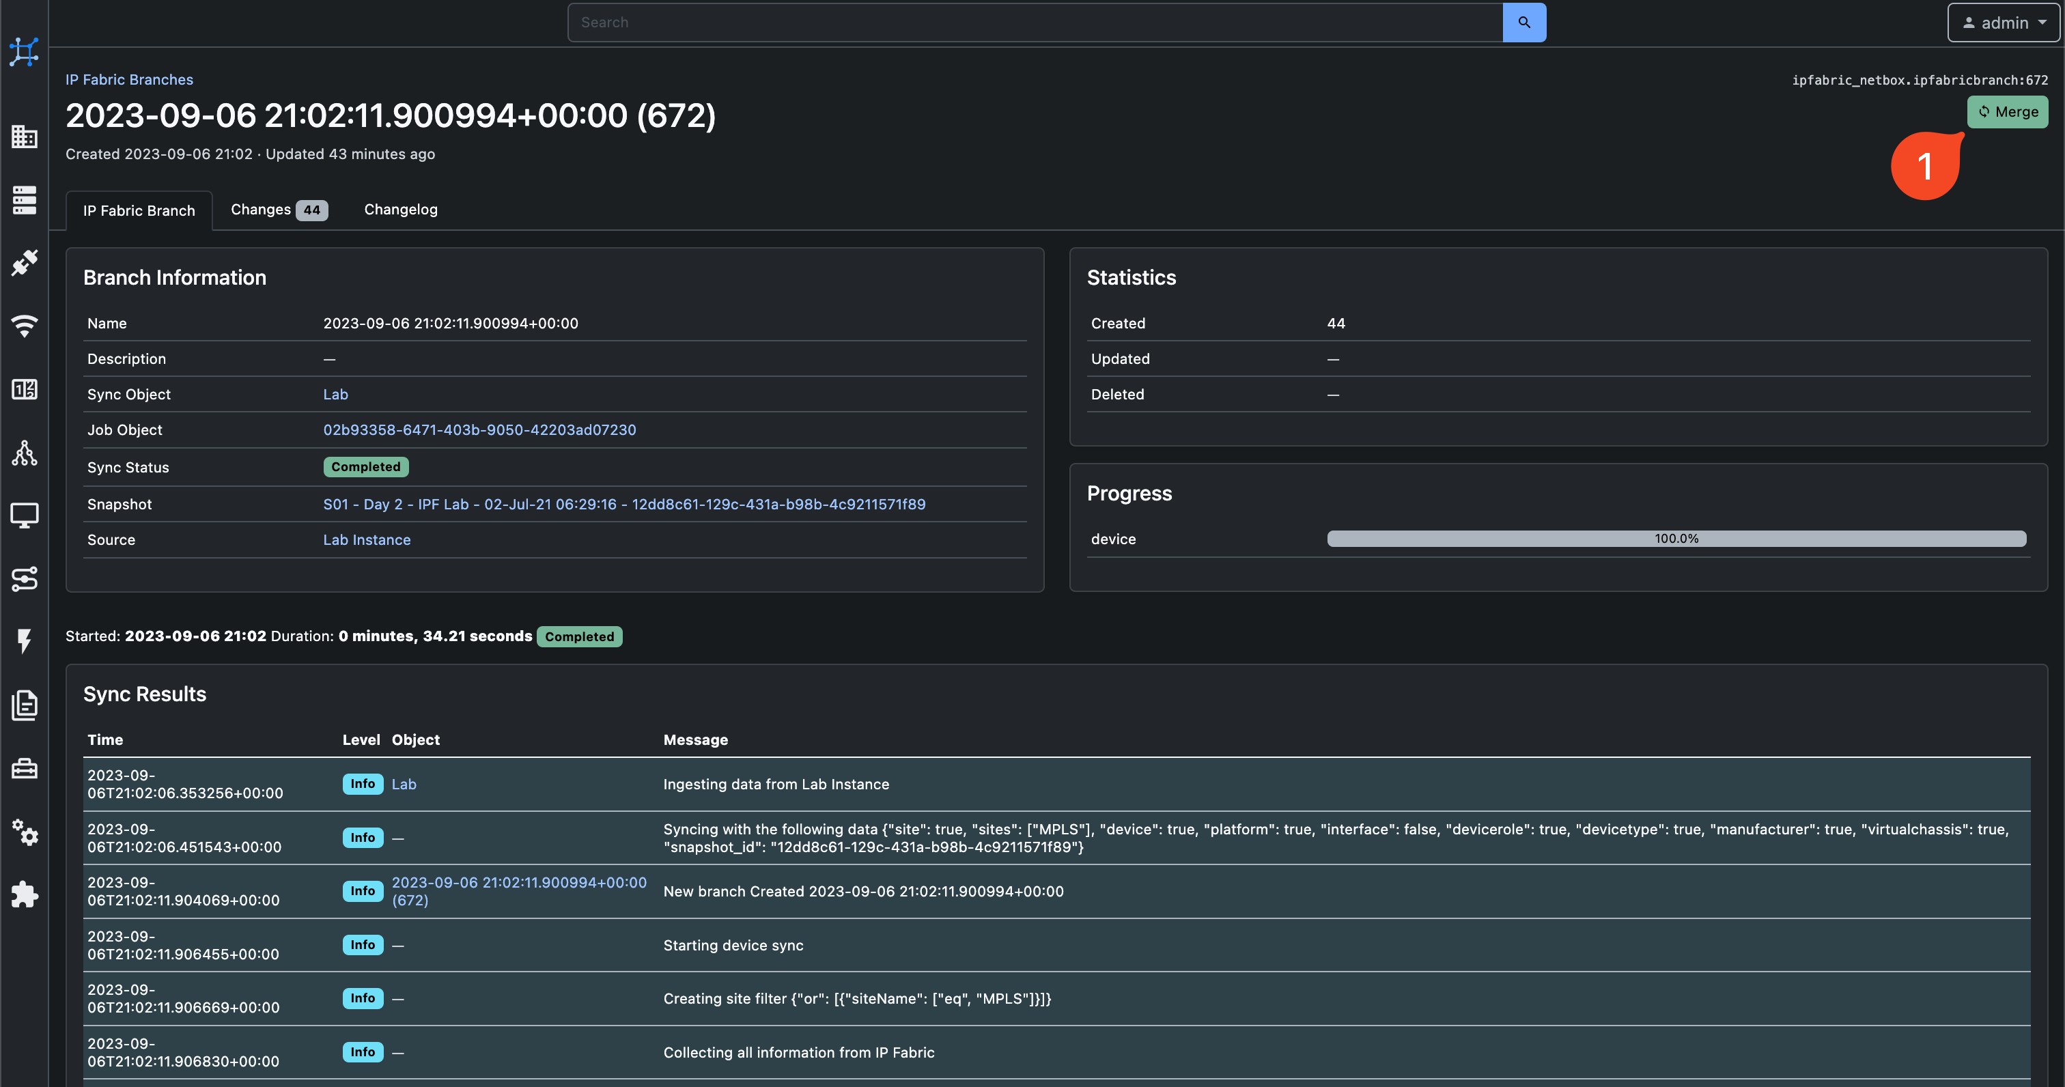Open the Overlay network tree sidebar icon
2065x1087 pixels.
(24, 453)
